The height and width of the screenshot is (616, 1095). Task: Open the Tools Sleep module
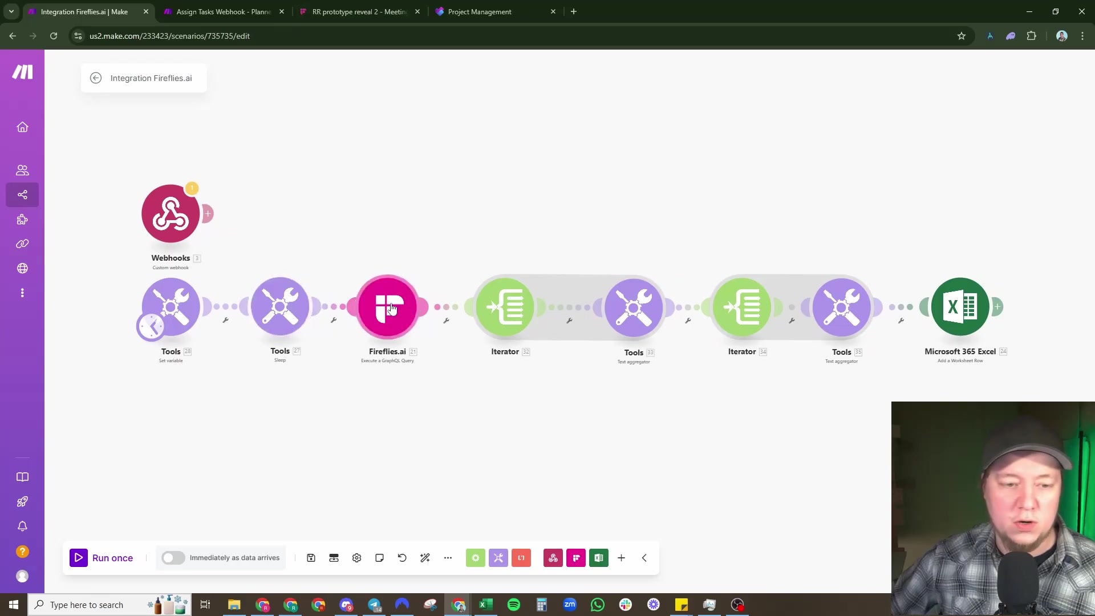coord(279,307)
